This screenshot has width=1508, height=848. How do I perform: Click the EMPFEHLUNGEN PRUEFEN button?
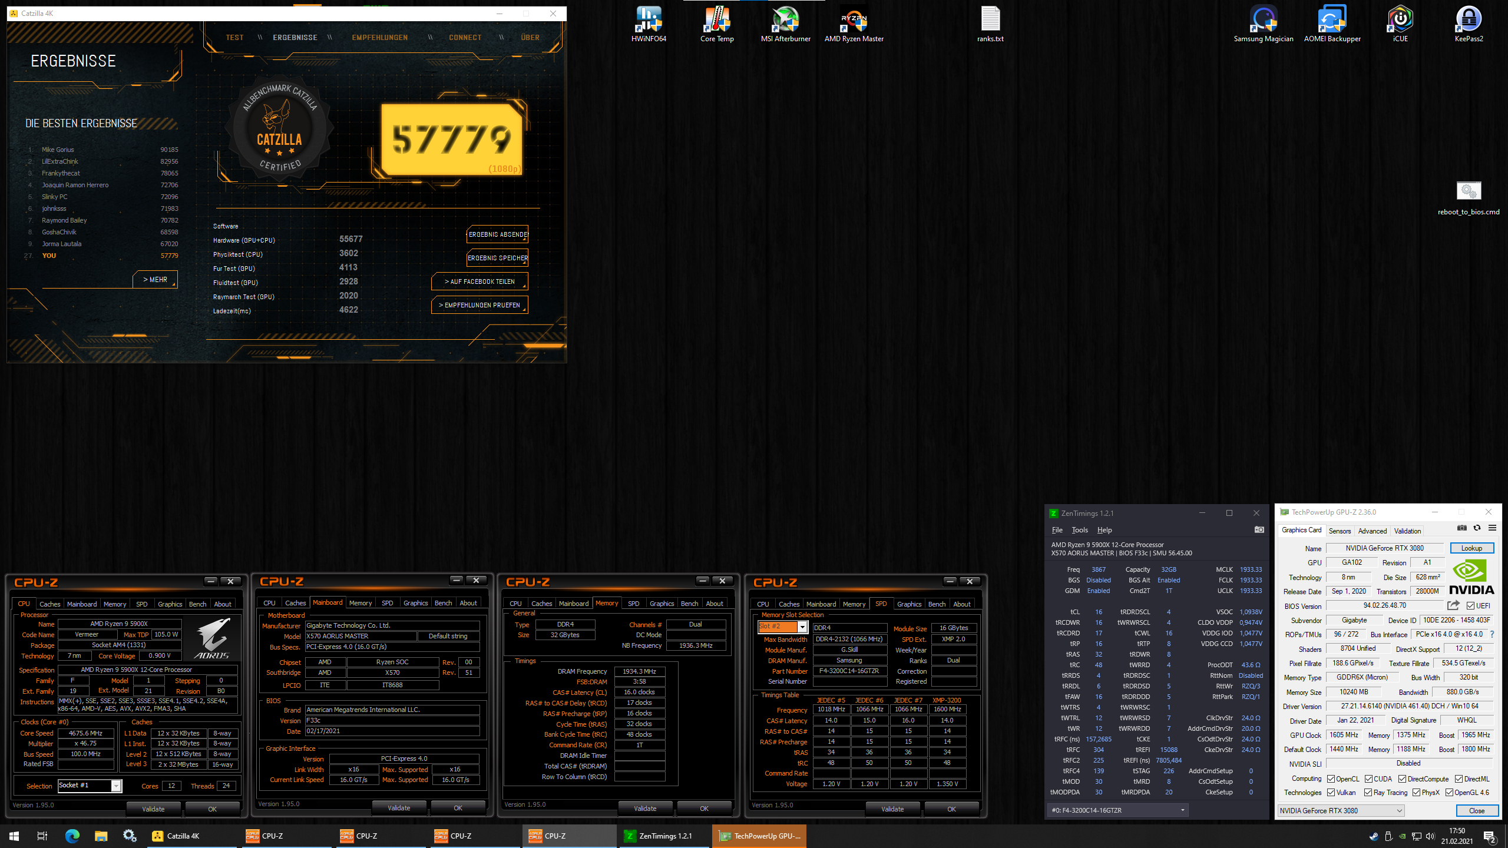click(x=479, y=305)
